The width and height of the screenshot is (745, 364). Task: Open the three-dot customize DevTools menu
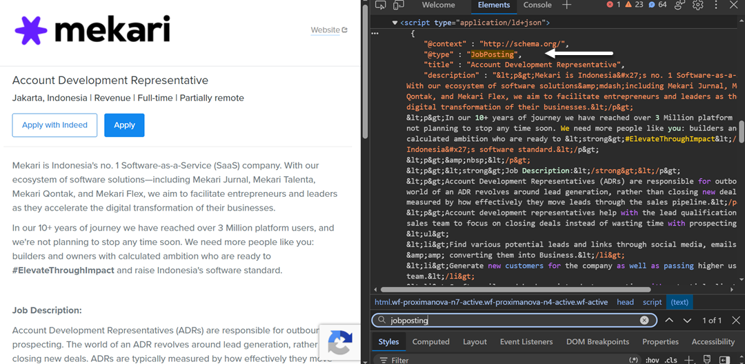coord(716,6)
